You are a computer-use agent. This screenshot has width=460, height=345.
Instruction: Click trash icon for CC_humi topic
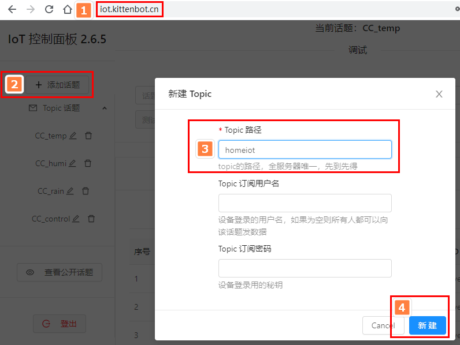pos(88,163)
